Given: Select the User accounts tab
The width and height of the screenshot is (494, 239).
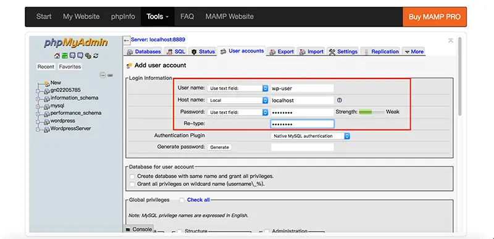Looking at the screenshot, I should click(x=241, y=51).
